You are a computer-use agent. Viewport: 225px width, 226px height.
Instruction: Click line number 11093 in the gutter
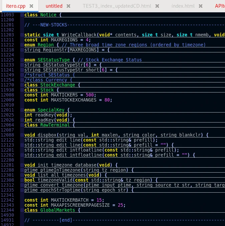pyautogui.click(x=7, y=15)
